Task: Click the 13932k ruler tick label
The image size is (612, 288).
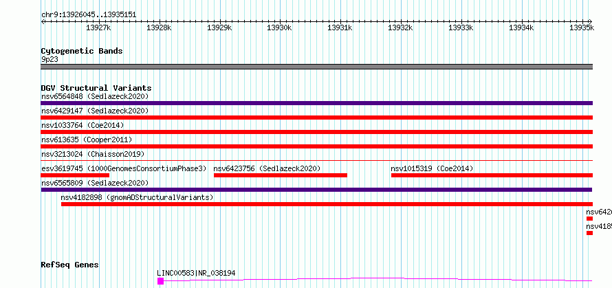Action: pos(400,27)
